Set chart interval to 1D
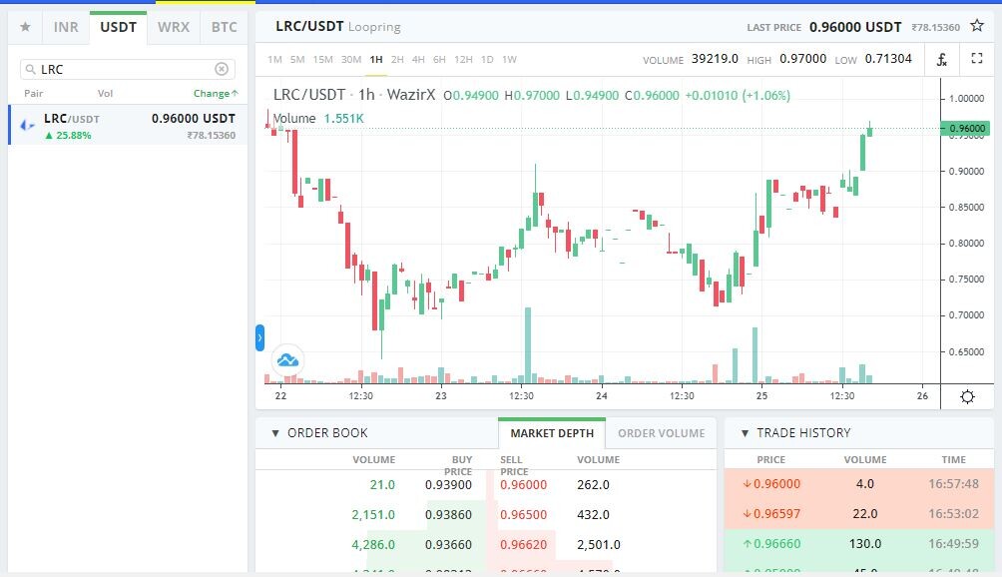The image size is (1002, 577). pyautogui.click(x=487, y=60)
